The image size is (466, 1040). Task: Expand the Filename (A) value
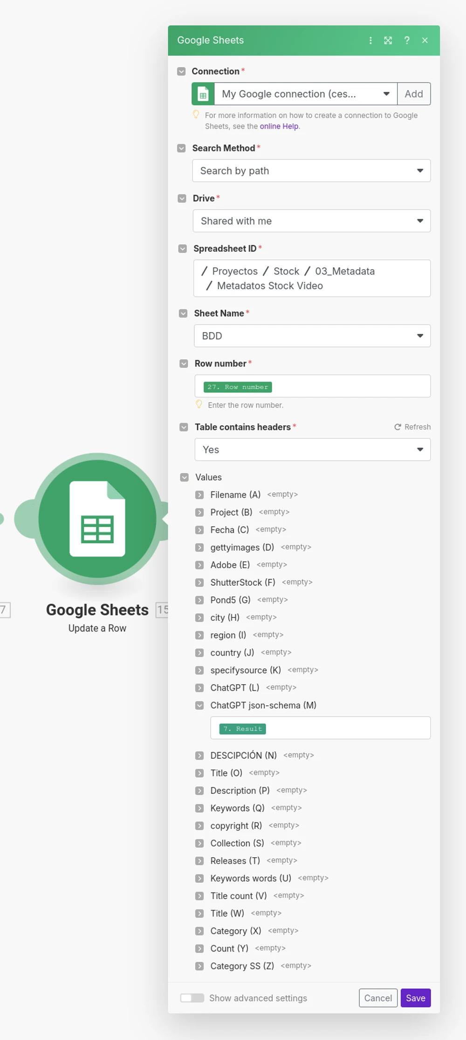(x=199, y=495)
